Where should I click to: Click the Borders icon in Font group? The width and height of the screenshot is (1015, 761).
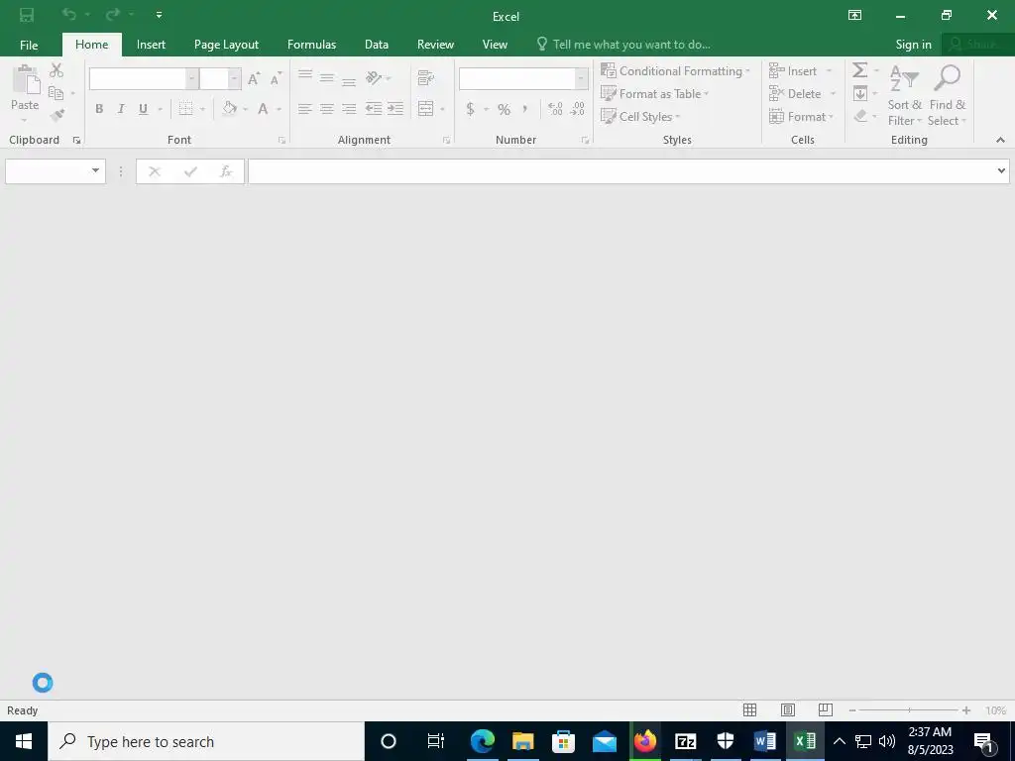[x=186, y=109]
